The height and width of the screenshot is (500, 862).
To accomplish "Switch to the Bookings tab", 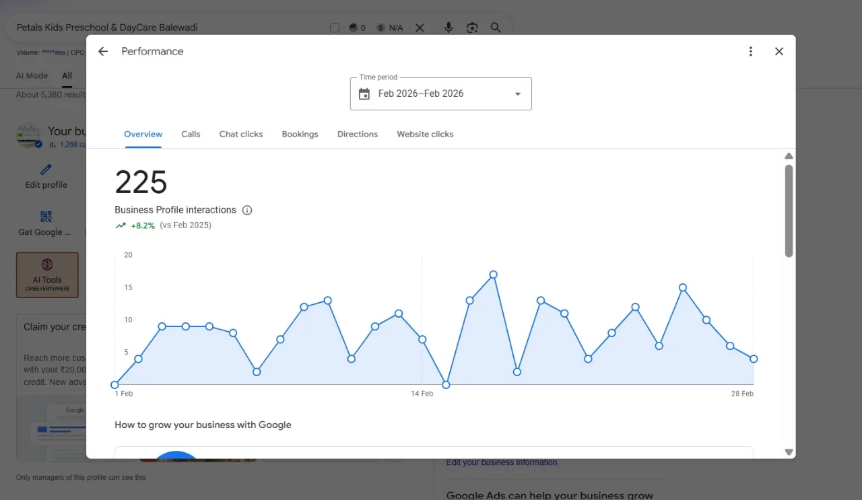I will 300,134.
